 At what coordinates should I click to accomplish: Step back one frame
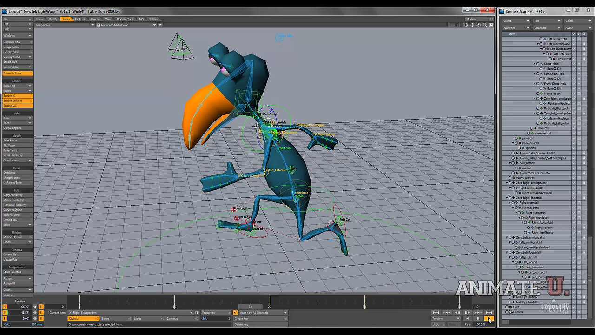457,313
